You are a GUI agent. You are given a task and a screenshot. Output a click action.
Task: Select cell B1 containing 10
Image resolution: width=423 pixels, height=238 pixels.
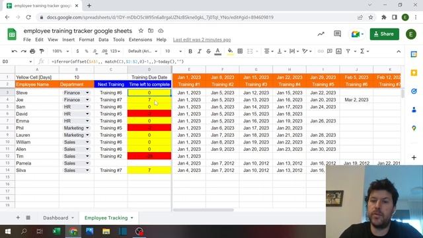pos(77,77)
